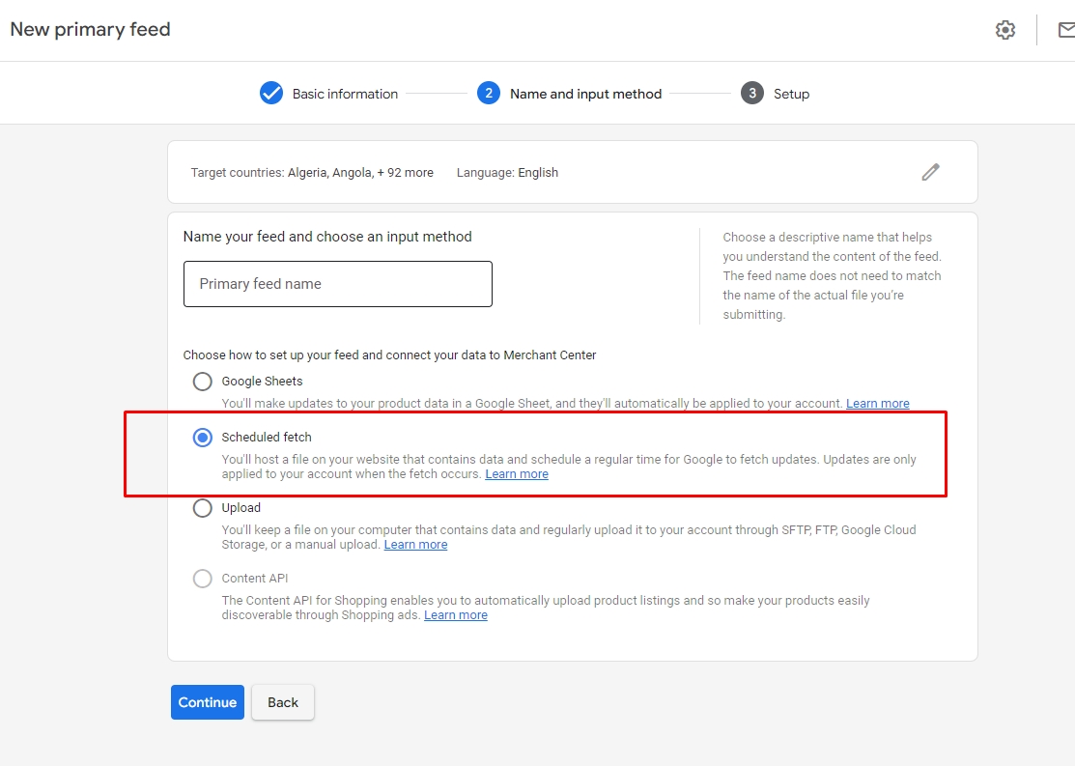Jump to the Setup step label
The height and width of the screenshot is (766, 1075).
pyautogui.click(x=791, y=94)
